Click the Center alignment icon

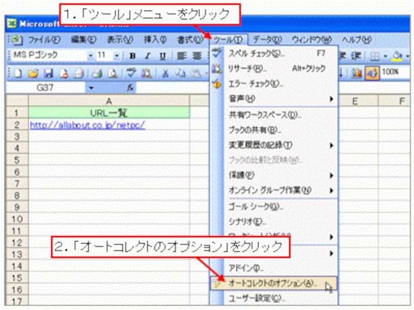197,56
